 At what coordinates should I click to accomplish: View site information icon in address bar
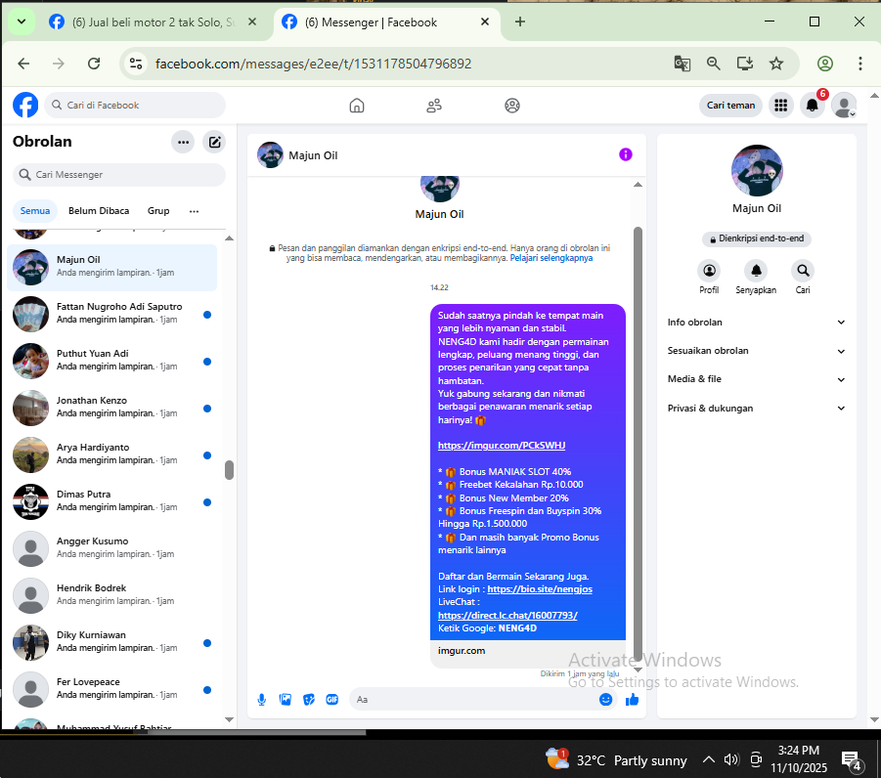135,64
